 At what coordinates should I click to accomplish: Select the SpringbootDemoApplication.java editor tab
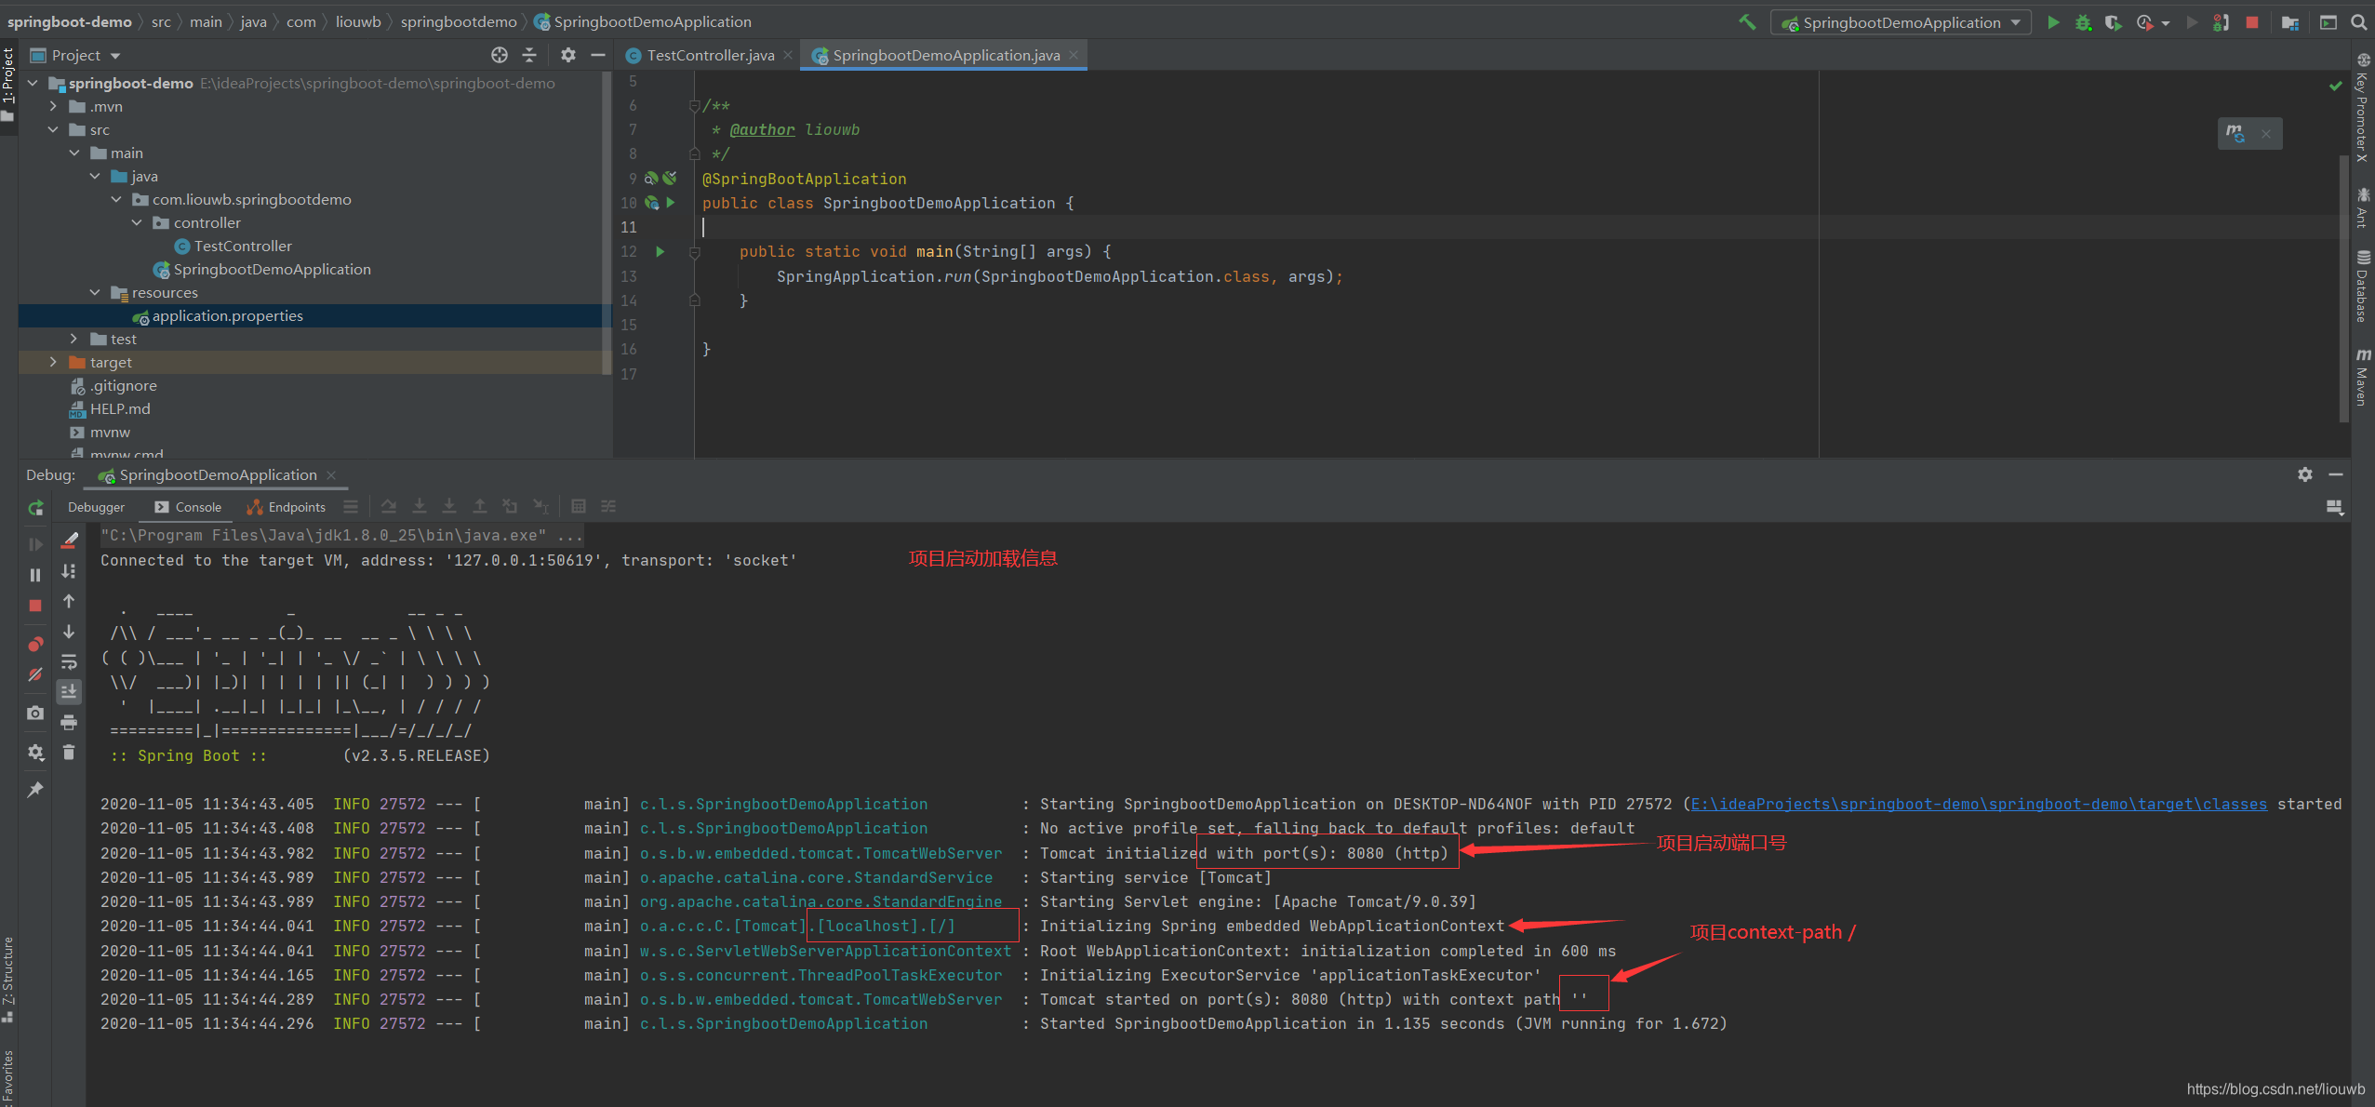coord(946,55)
